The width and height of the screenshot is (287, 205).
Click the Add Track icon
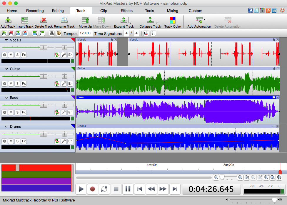pyautogui.click(x=8, y=20)
